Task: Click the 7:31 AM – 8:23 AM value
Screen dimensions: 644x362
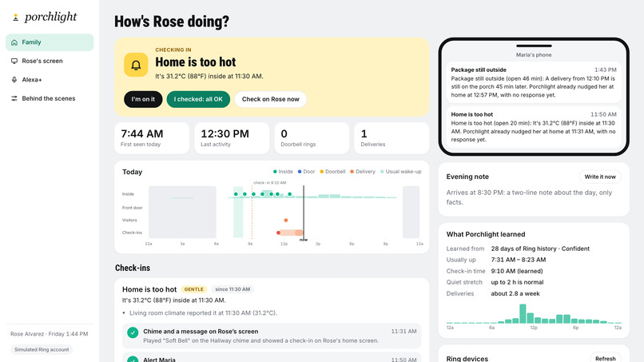Action: 519,260
